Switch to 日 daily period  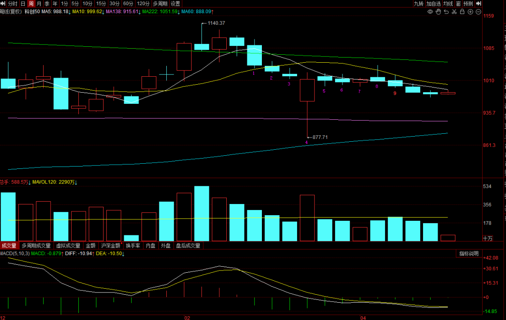pyautogui.click(x=23, y=4)
